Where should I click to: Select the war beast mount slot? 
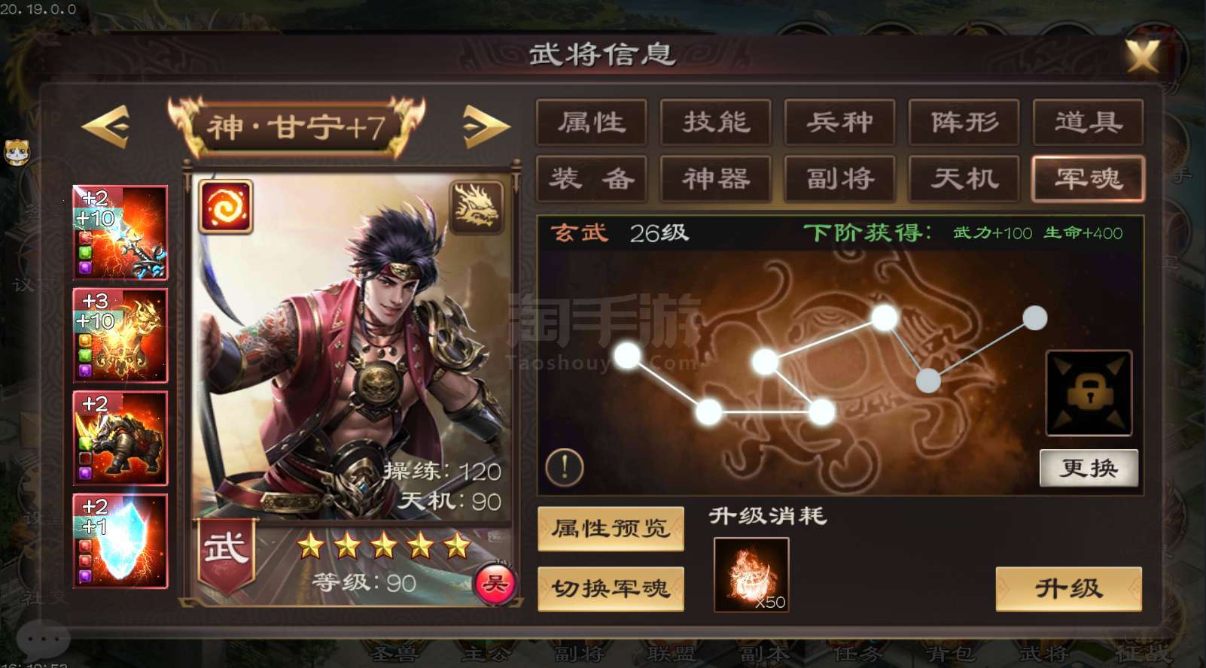click(x=120, y=438)
